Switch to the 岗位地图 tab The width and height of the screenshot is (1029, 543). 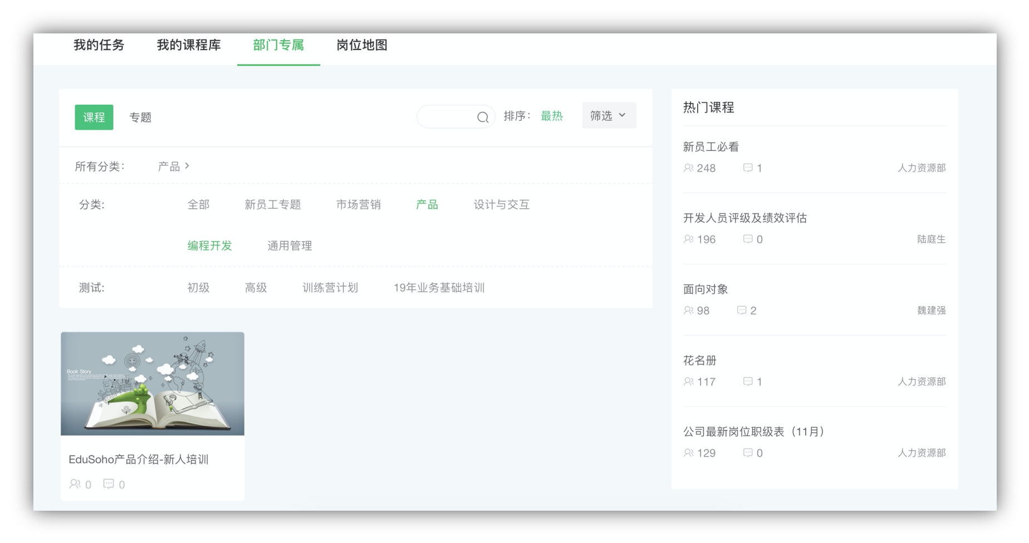[361, 46]
